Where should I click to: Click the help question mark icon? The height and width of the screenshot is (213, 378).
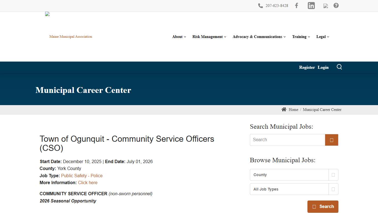point(336,5)
